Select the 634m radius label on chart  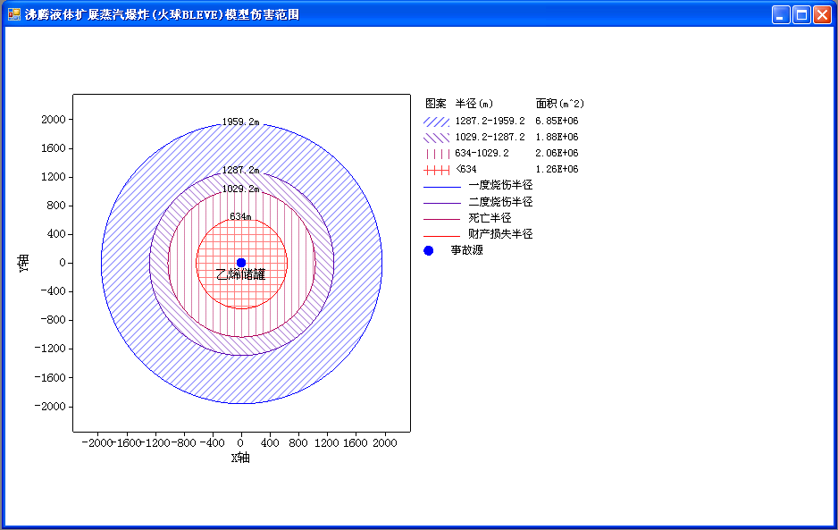(240, 216)
